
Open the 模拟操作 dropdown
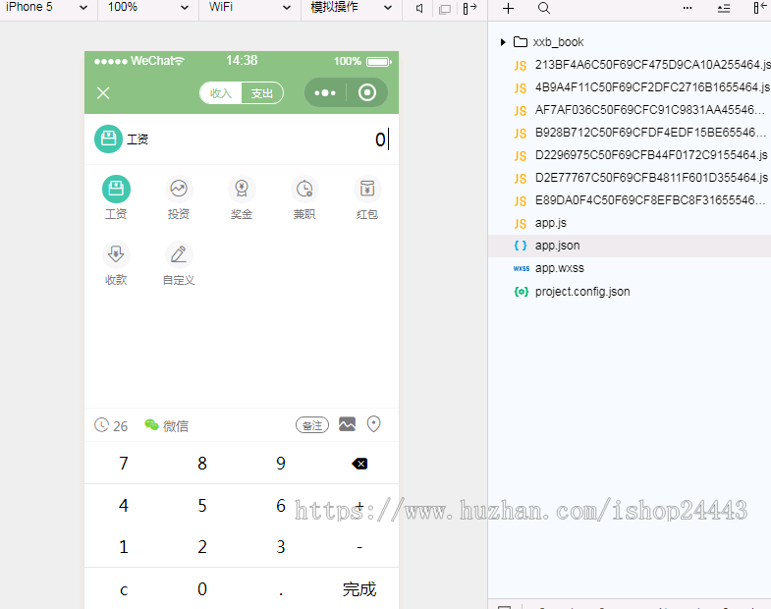coord(351,8)
